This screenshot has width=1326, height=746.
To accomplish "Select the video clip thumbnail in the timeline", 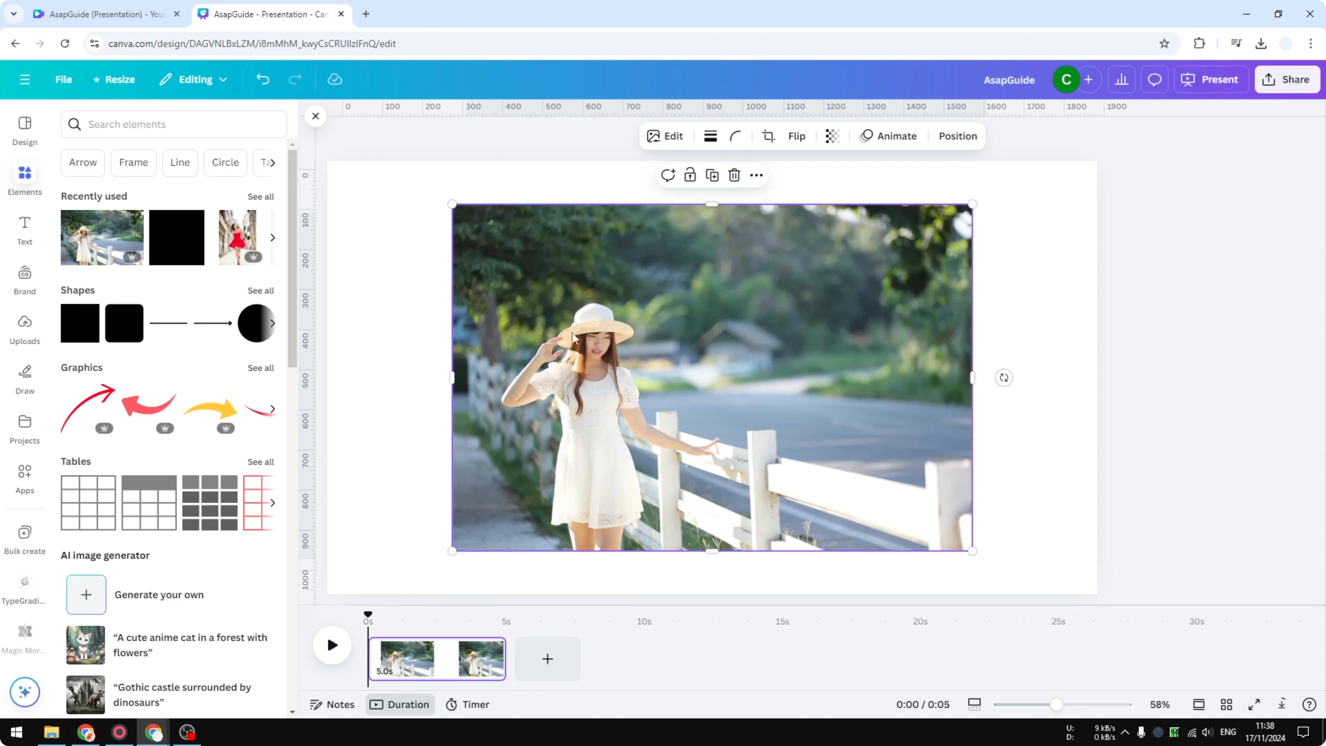I will [x=437, y=659].
